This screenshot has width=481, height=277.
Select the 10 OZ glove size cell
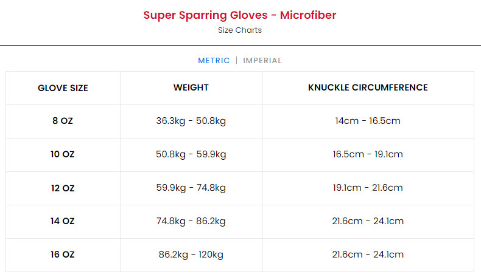[63, 154]
